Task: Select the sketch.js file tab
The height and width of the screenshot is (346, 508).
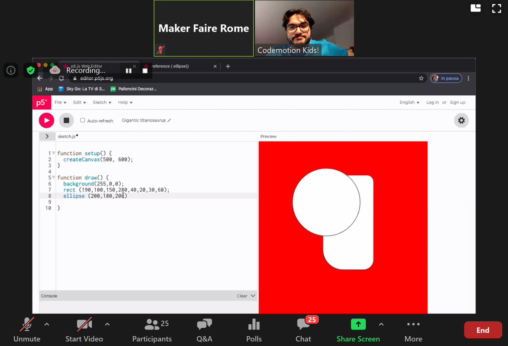Action: pyautogui.click(x=67, y=136)
